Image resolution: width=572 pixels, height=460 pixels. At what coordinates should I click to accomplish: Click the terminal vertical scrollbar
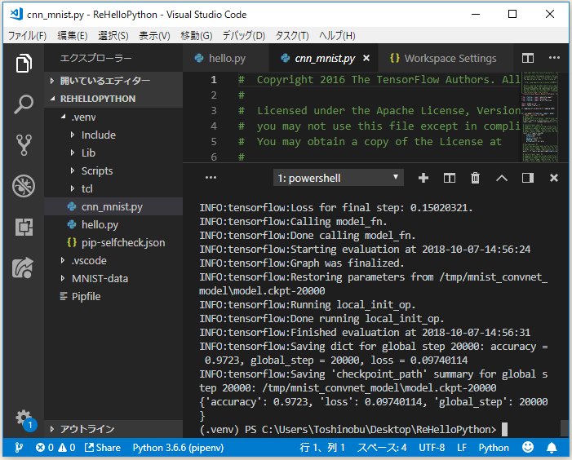(x=565, y=428)
